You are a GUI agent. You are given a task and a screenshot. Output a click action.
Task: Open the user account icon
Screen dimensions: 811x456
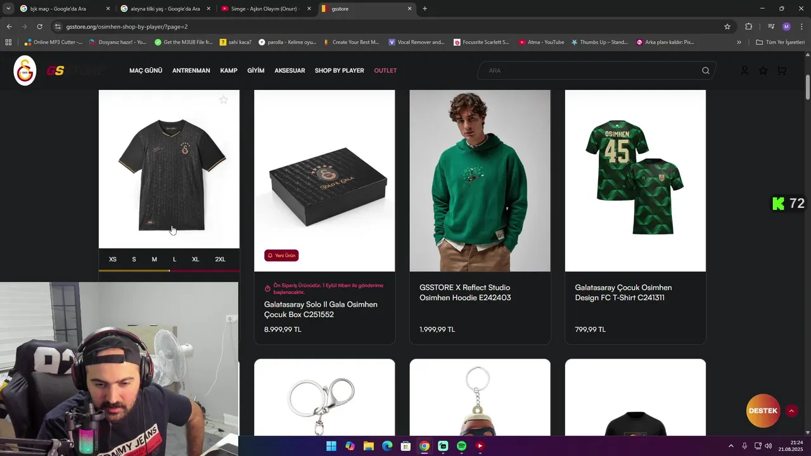744,70
